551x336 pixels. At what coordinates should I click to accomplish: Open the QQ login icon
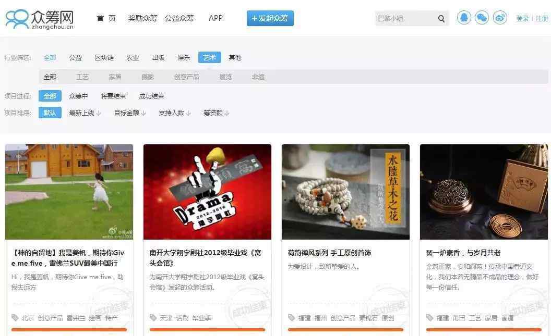click(x=464, y=18)
